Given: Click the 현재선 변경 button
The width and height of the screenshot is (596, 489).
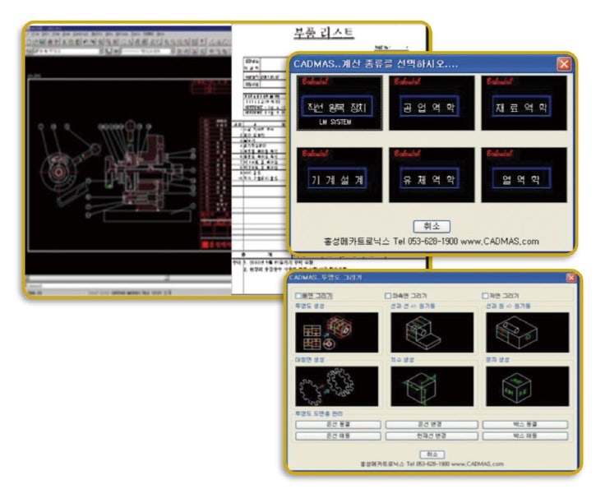Looking at the screenshot, I should pyautogui.click(x=432, y=436).
